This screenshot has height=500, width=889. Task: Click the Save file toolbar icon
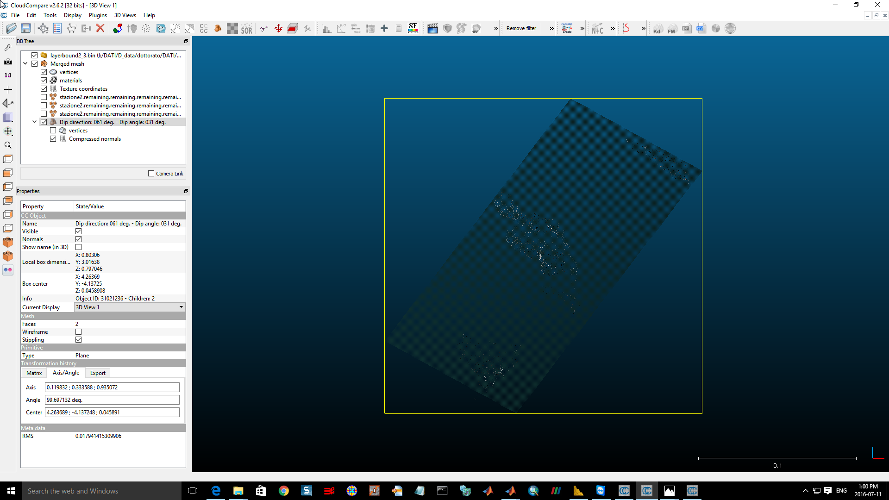coord(26,29)
